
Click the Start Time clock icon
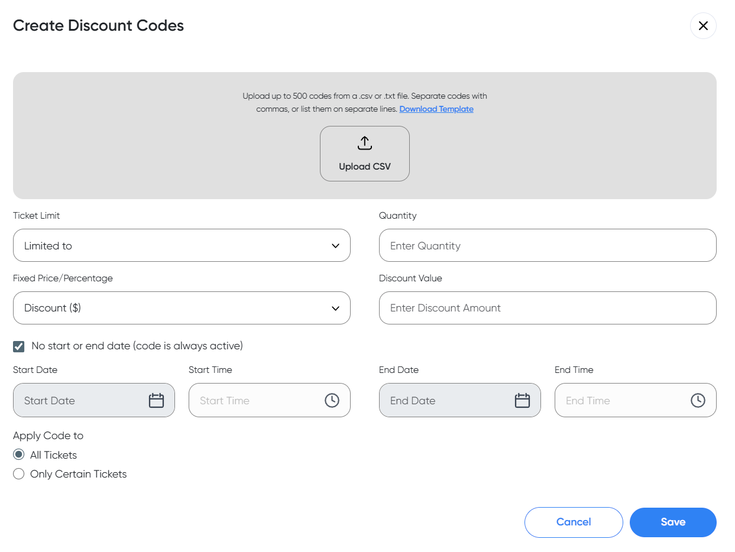point(332,401)
